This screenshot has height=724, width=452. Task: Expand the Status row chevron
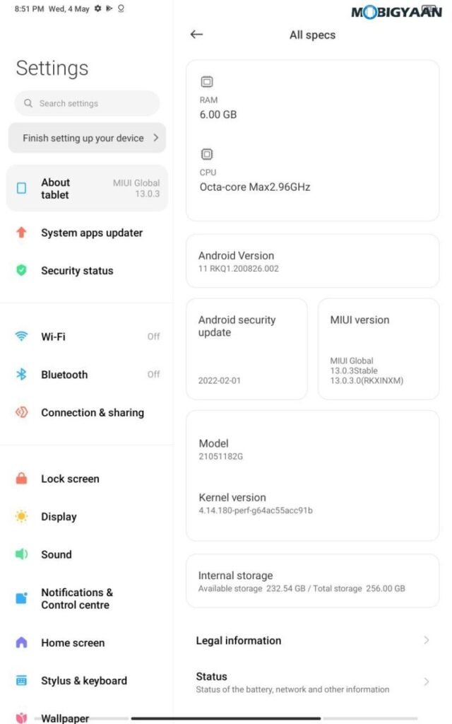(x=427, y=682)
